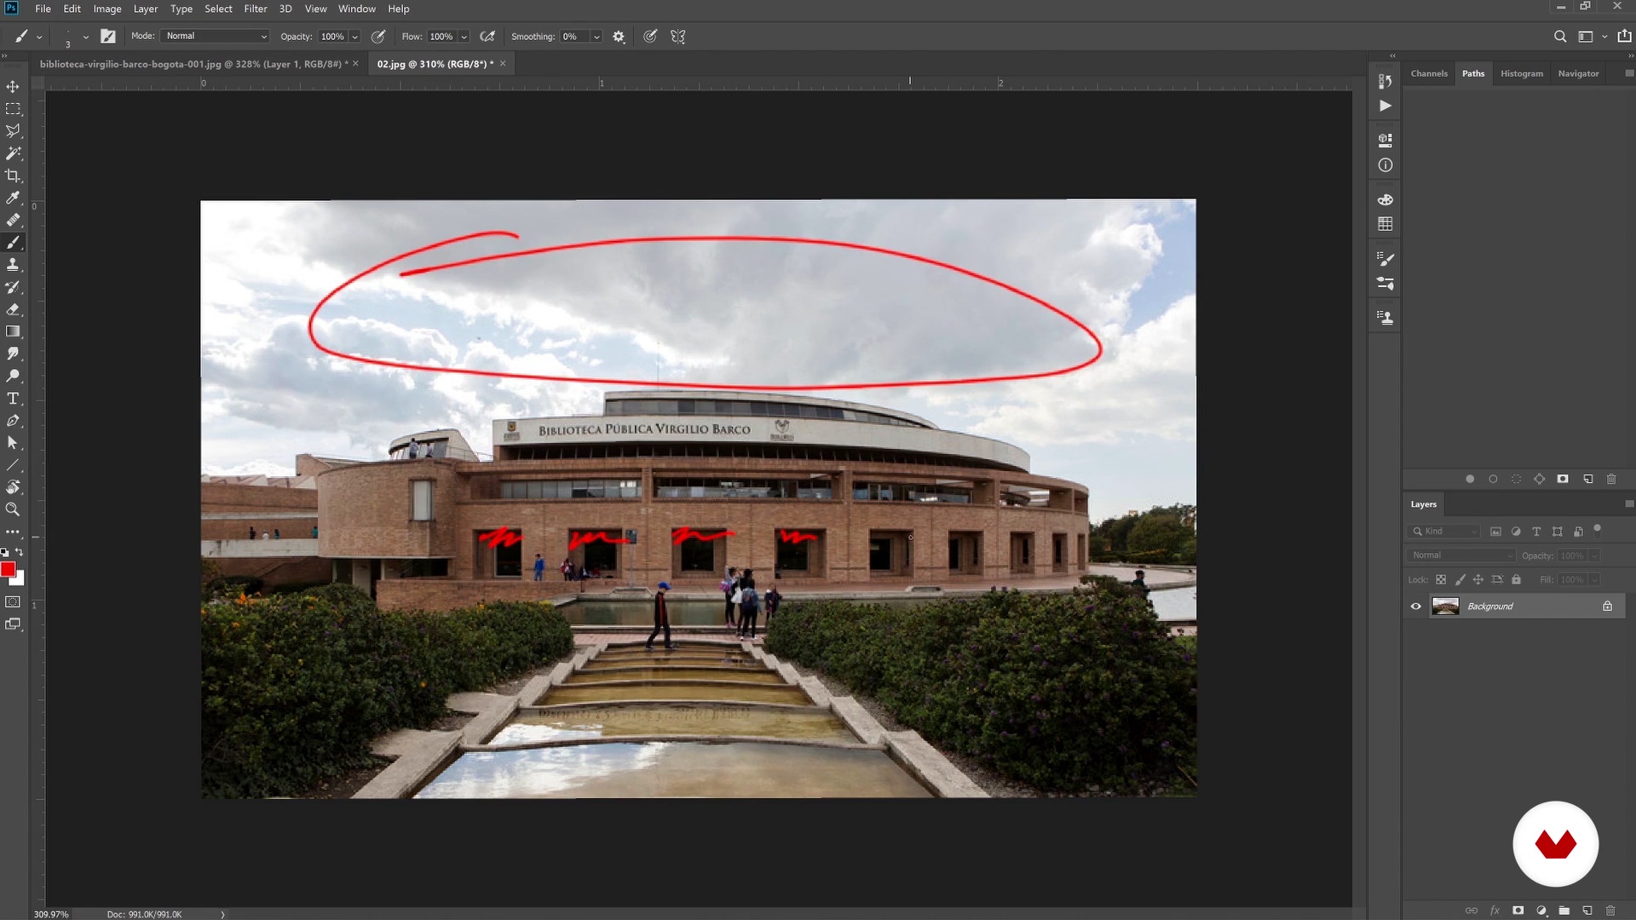Select the Polygonal Lasso tool

point(13,131)
